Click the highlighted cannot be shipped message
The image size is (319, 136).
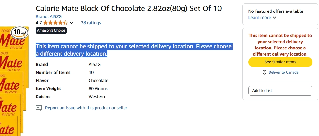point(134,50)
